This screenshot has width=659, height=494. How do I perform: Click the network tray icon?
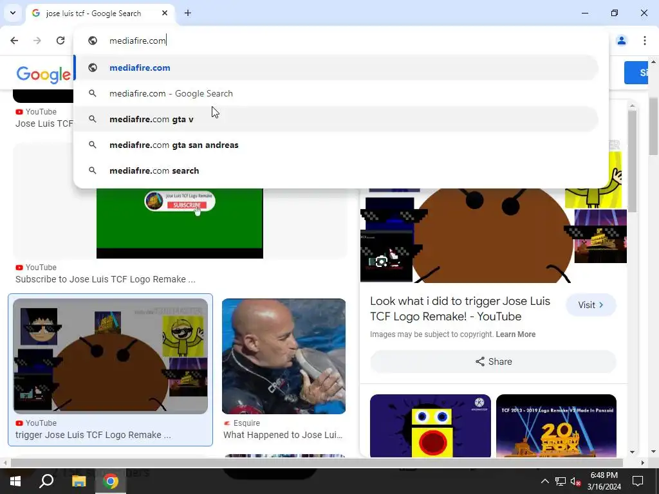561,481
